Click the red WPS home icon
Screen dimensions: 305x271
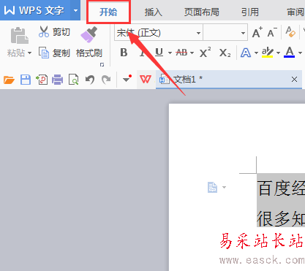146,79
